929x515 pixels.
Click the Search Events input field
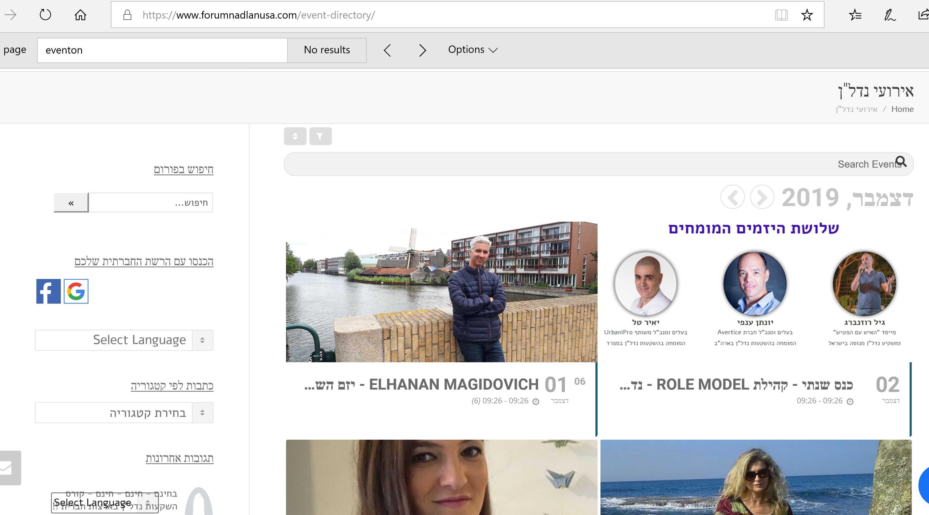[x=577, y=164]
